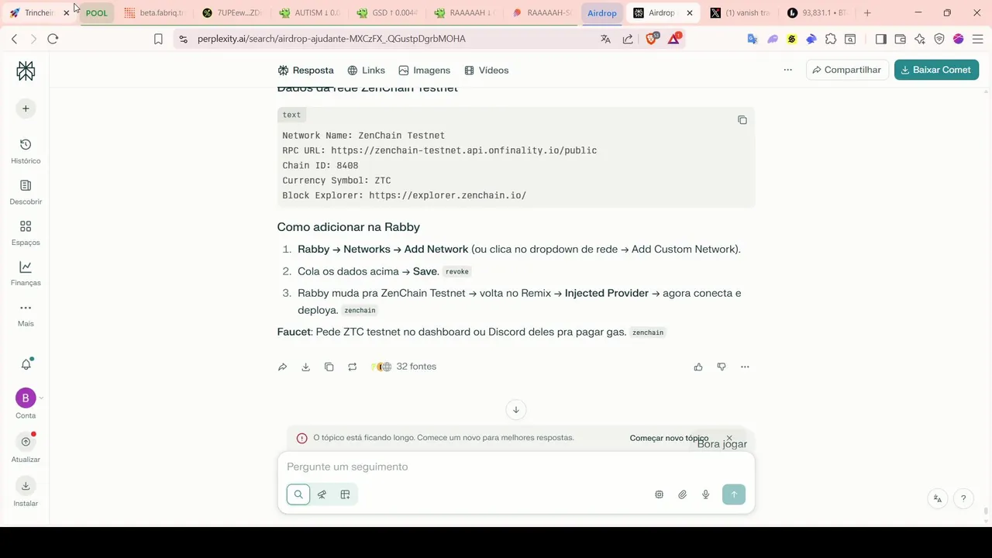The width and height of the screenshot is (992, 558).
Task: Like the answer with thumbs up
Action: coord(698,367)
